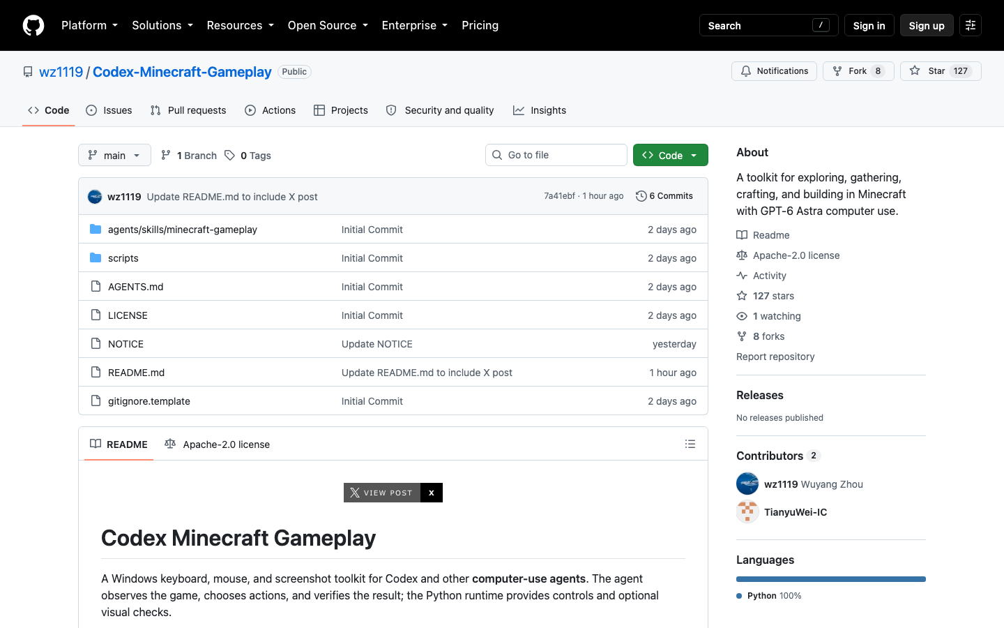Switch to the Pull requests tab
Image resolution: width=1004 pixels, height=628 pixels.
coord(188,110)
